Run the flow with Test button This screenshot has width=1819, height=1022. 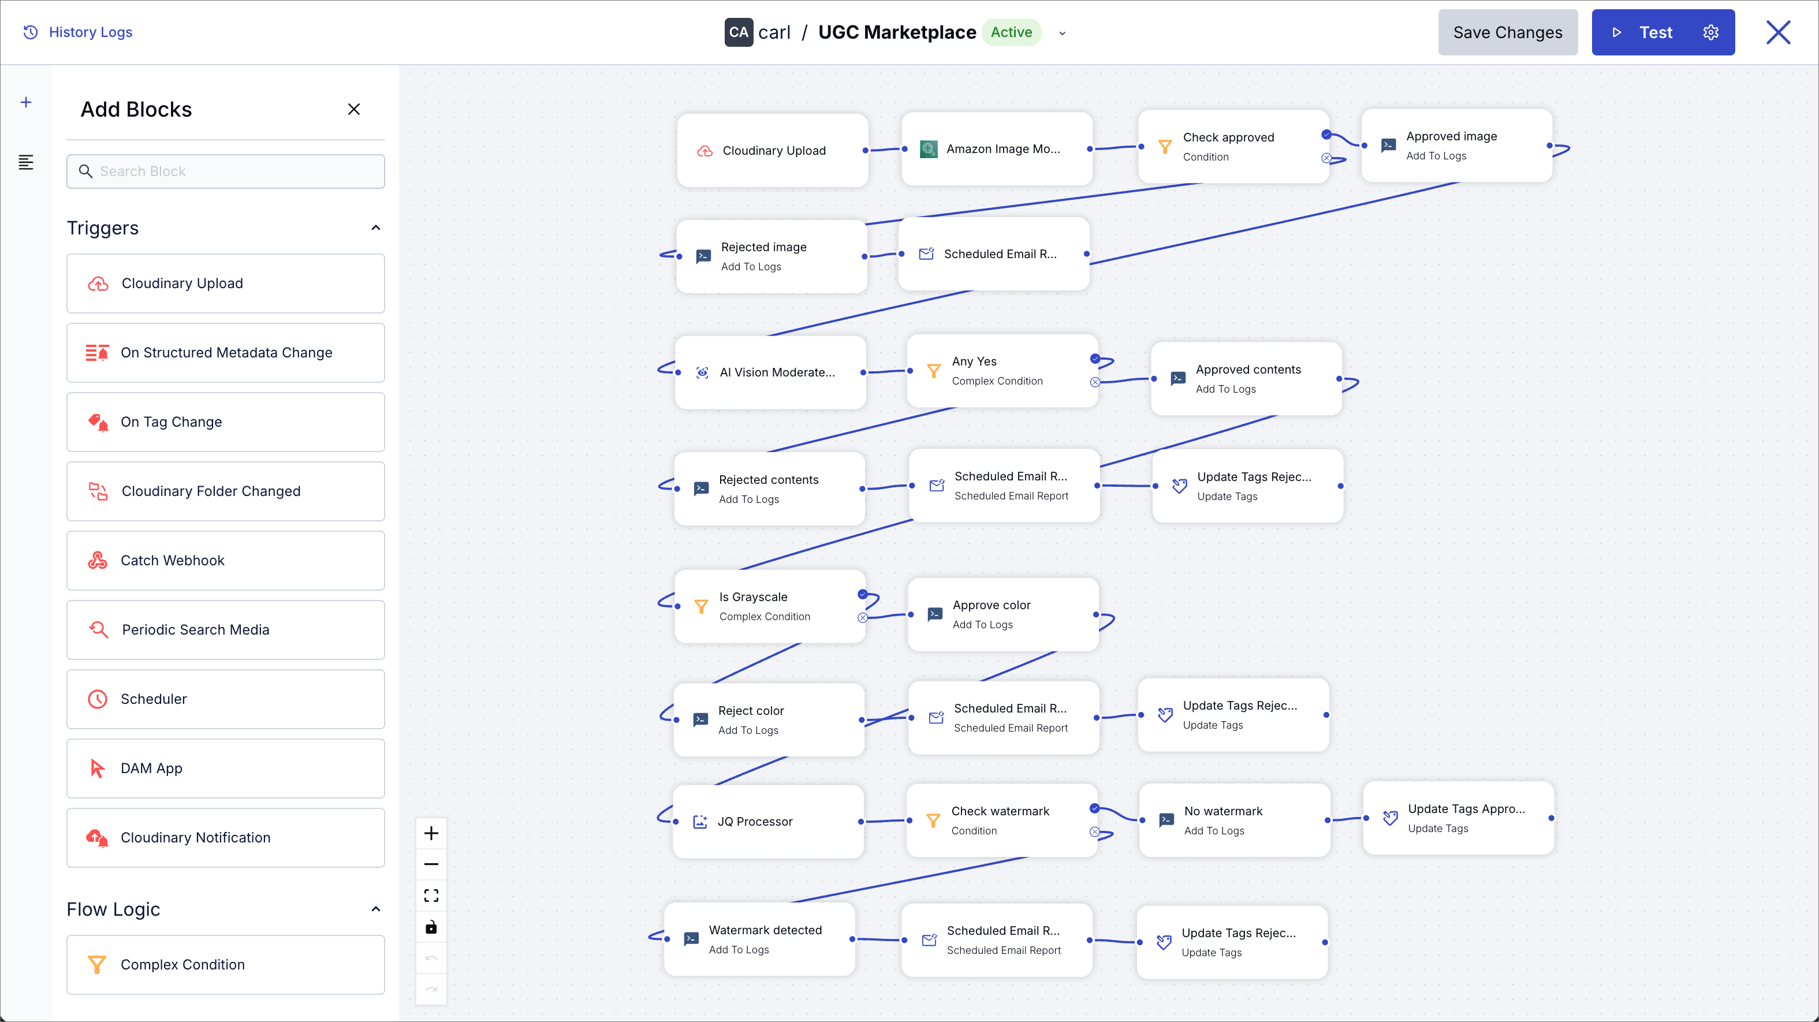(x=1642, y=32)
